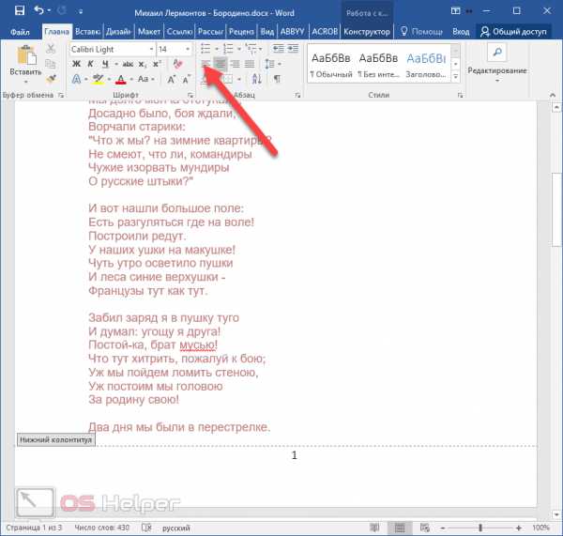This screenshot has height=536, width=563.
Task: Click the Cut scissors icon
Action: tap(51, 49)
